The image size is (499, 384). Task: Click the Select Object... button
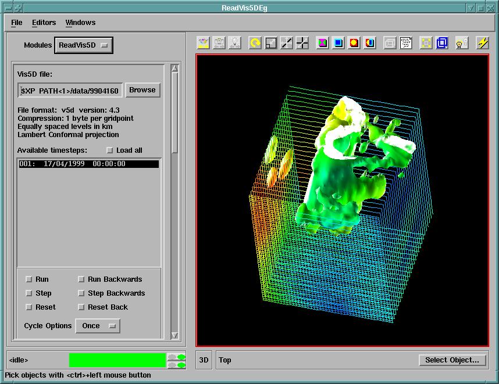[x=452, y=360]
